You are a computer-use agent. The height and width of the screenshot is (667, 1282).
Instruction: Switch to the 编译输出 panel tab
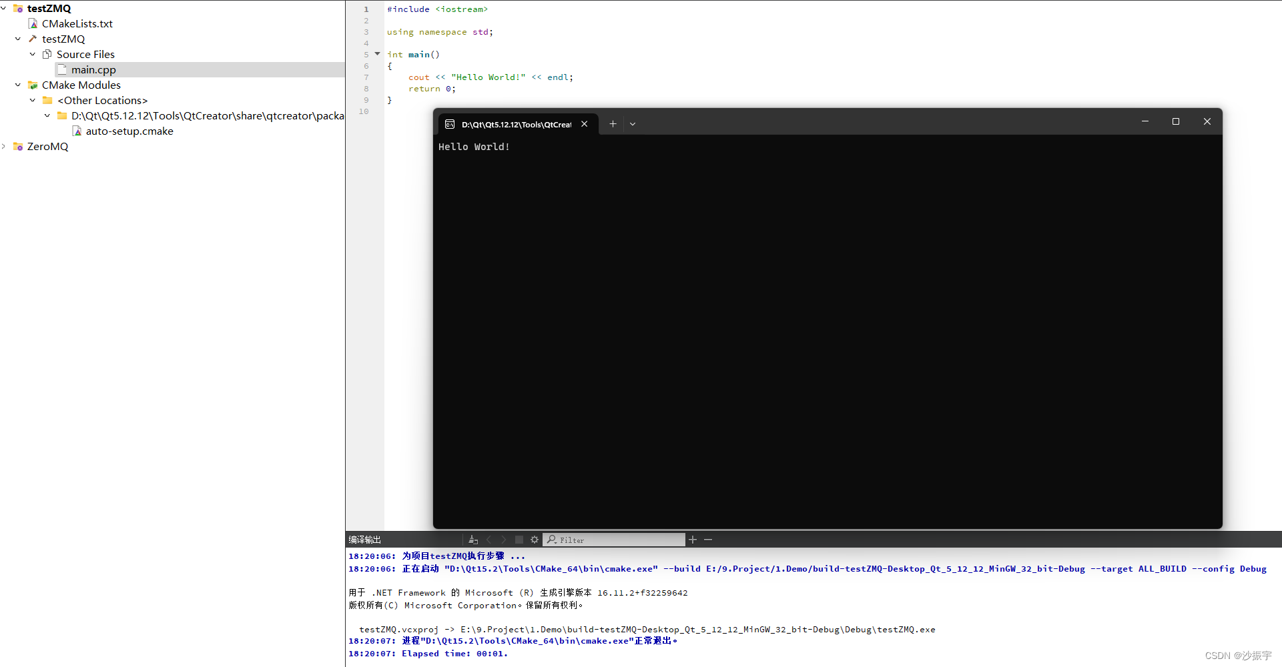364,539
